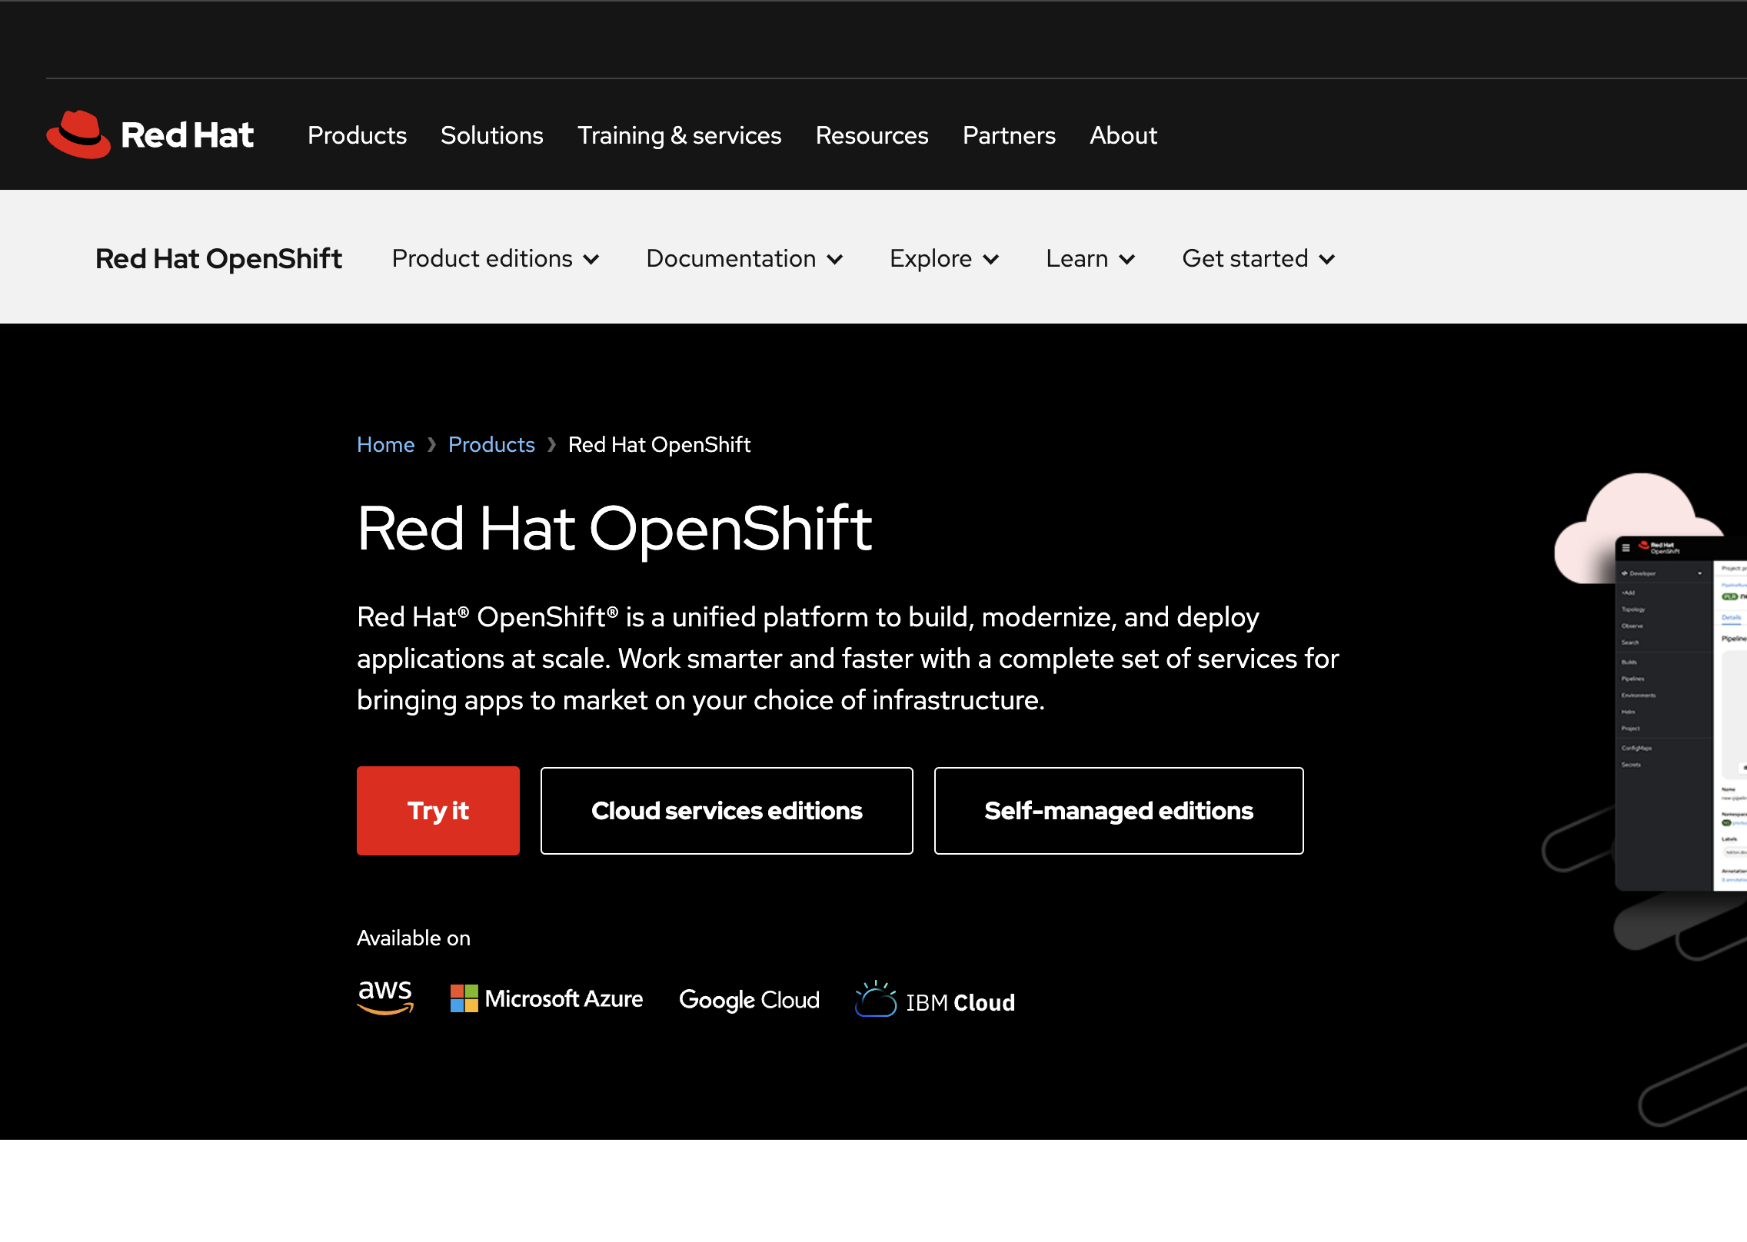Expand the Documentation dropdown
This screenshot has height=1242, width=1747.
click(745, 257)
